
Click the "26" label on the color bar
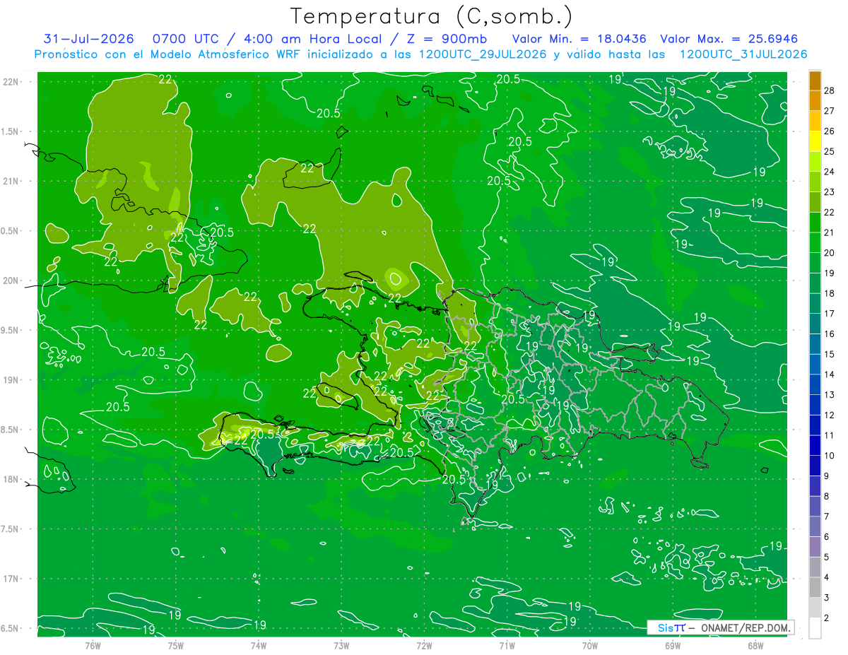pyautogui.click(x=830, y=131)
